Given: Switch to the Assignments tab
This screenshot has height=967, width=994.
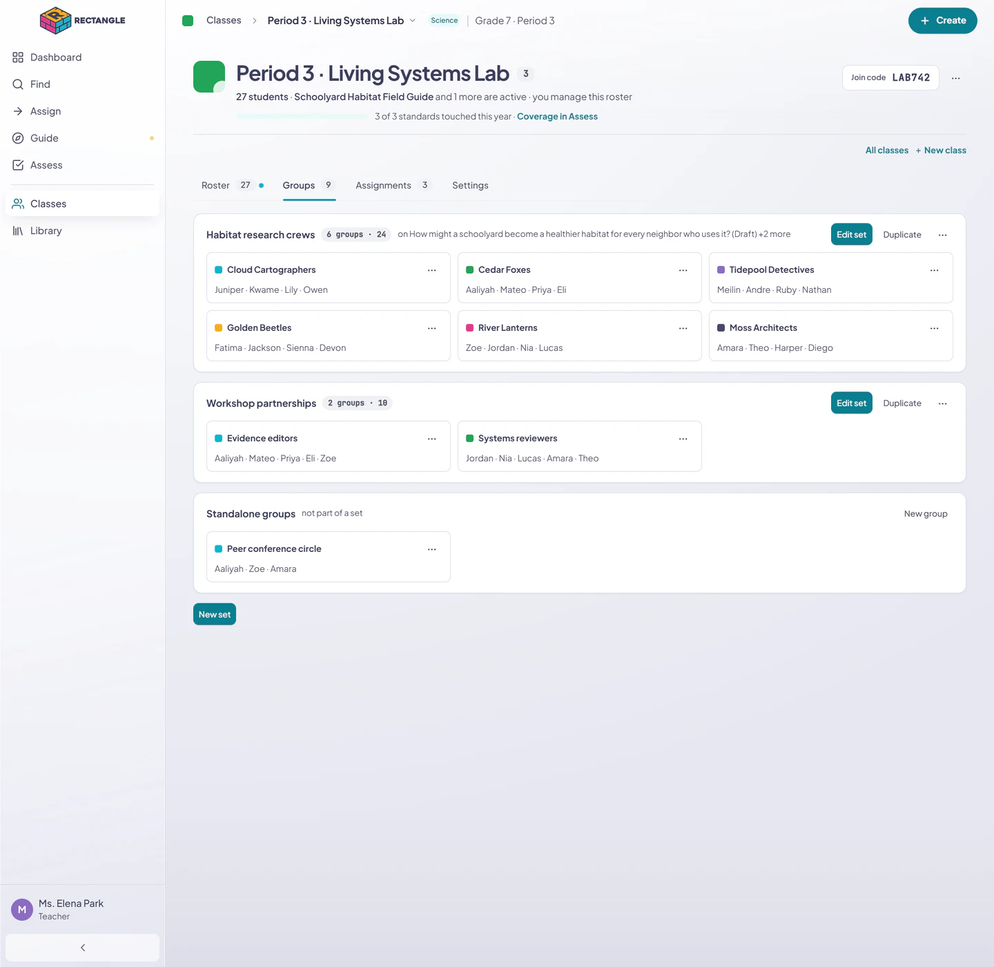Looking at the screenshot, I should click(393, 185).
